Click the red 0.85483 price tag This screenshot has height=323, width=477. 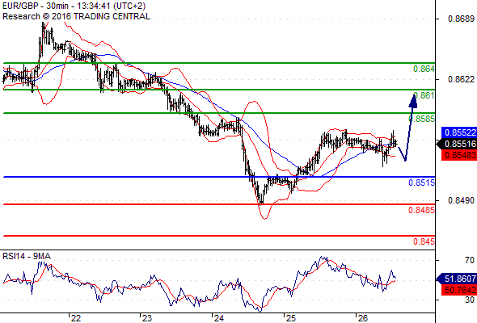pos(459,155)
